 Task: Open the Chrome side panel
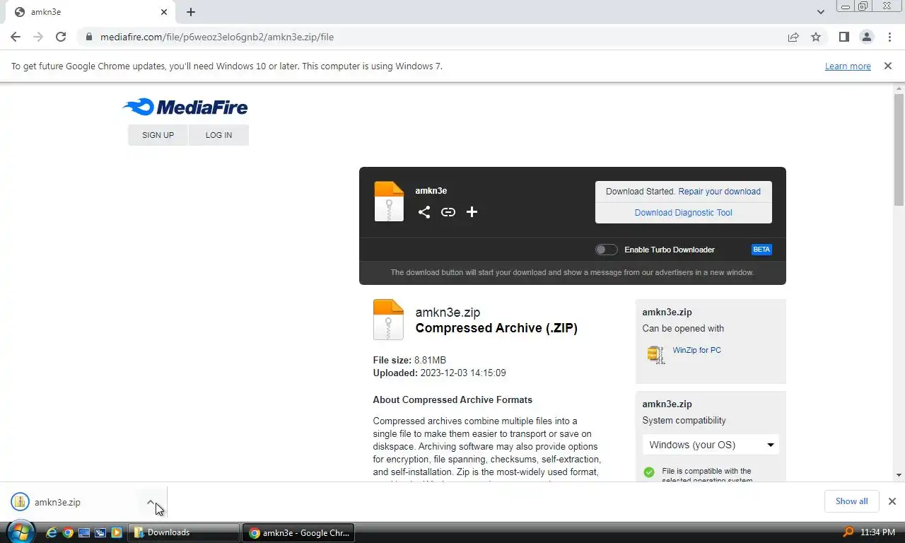pos(843,37)
